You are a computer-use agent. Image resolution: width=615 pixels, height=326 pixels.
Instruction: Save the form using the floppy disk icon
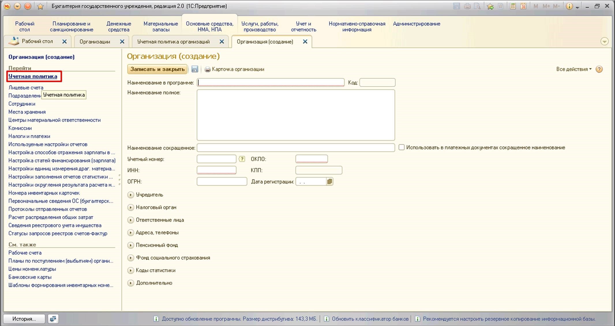tap(195, 69)
